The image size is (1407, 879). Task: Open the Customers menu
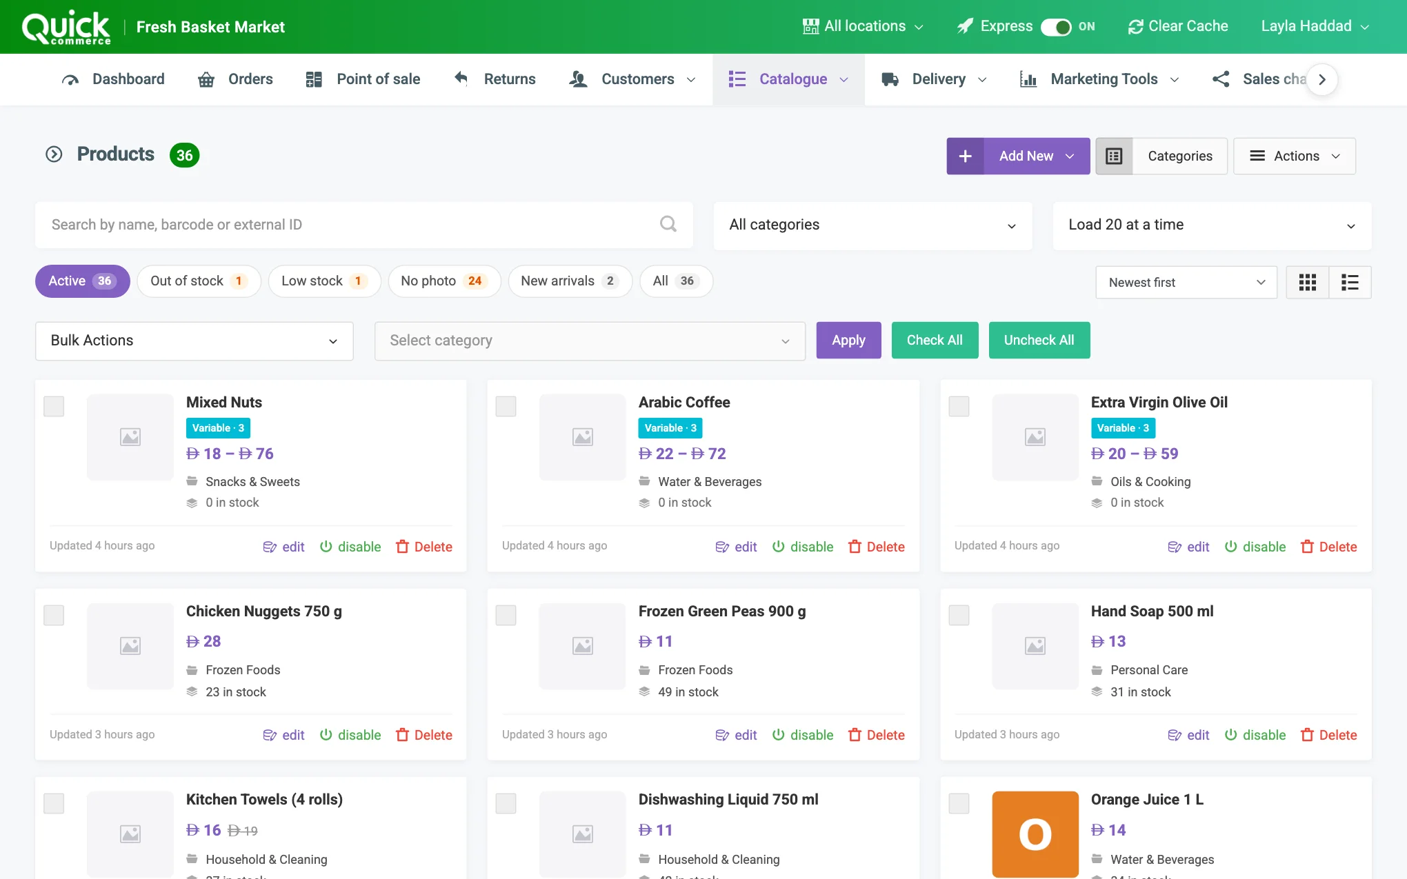point(632,79)
